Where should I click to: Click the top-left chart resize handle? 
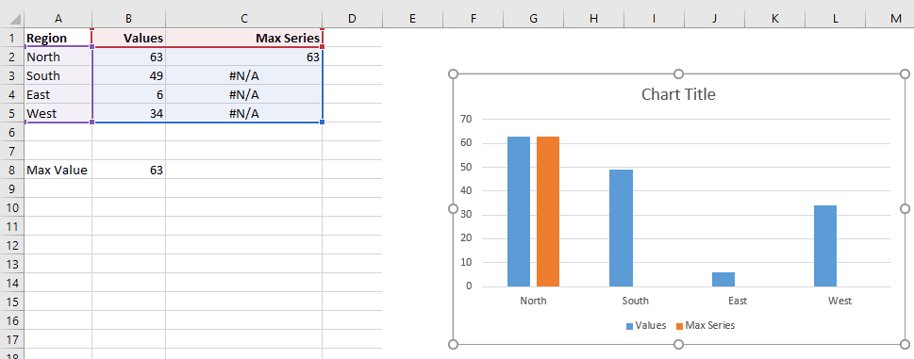tap(453, 73)
